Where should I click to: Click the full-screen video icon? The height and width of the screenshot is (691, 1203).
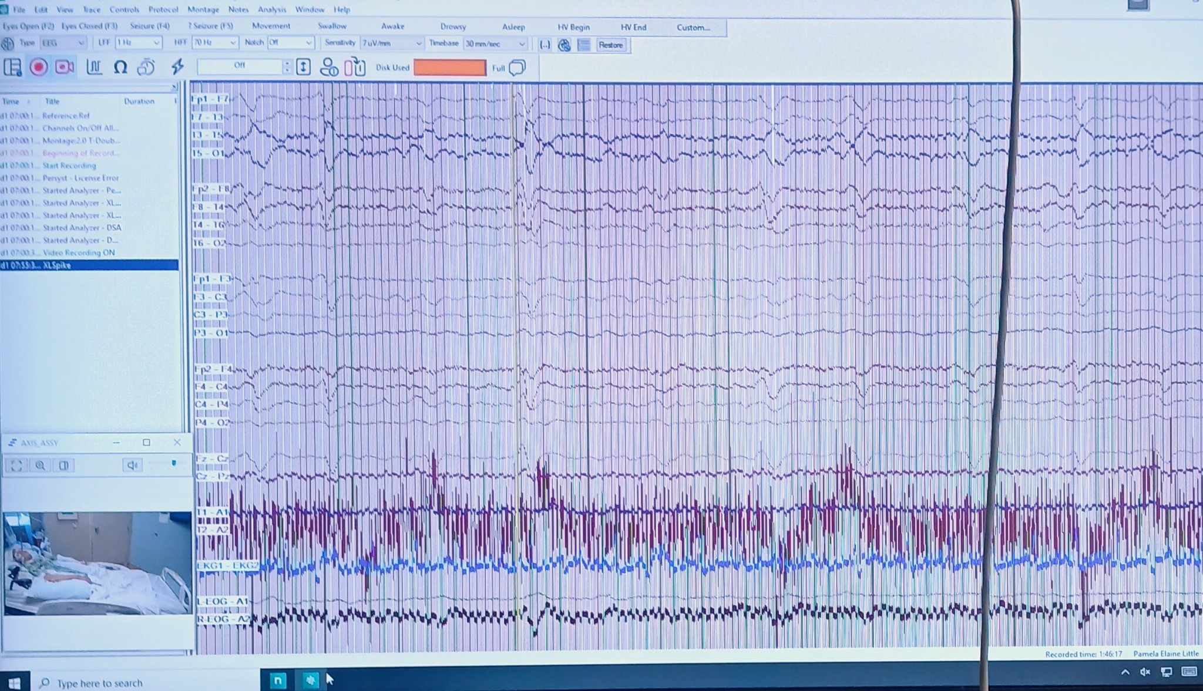(16, 466)
